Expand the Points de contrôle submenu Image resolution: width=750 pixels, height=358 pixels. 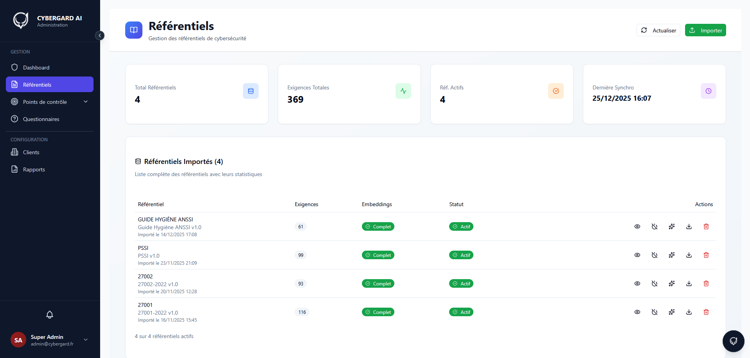pos(50,102)
